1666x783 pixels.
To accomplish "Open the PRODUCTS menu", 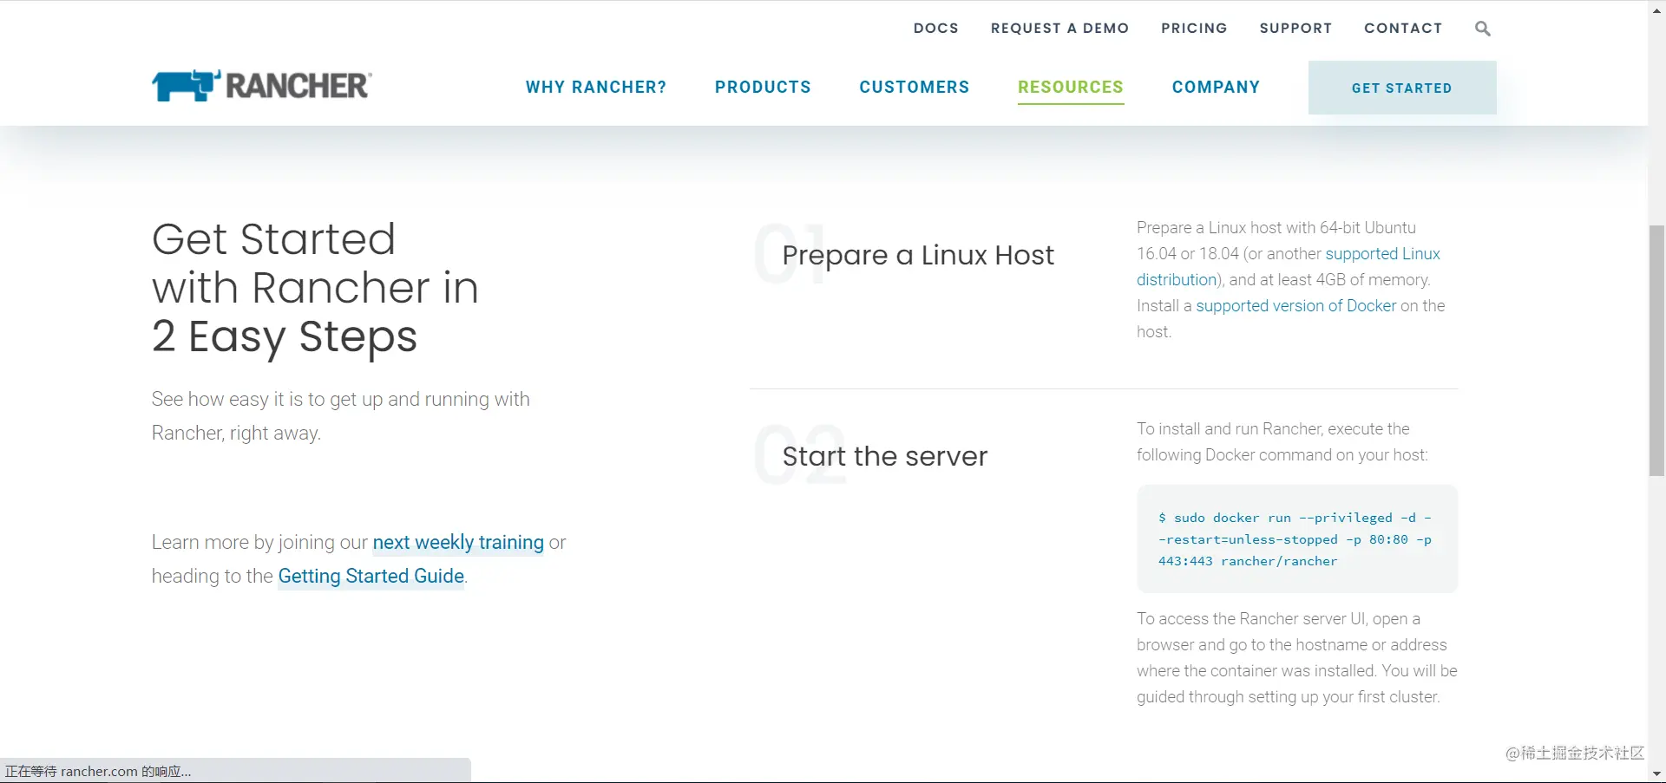I will pyautogui.click(x=763, y=87).
